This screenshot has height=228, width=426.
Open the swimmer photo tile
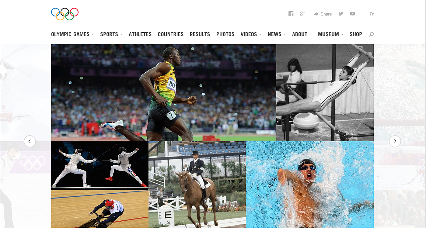point(310,185)
